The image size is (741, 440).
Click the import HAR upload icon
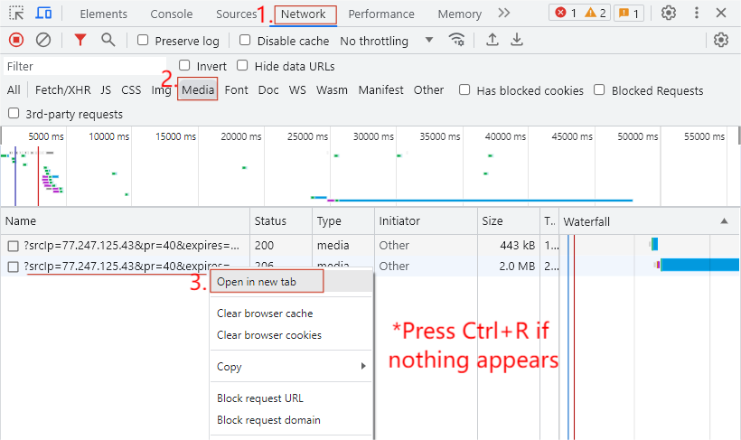pyautogui.click(x=492, y=40)
